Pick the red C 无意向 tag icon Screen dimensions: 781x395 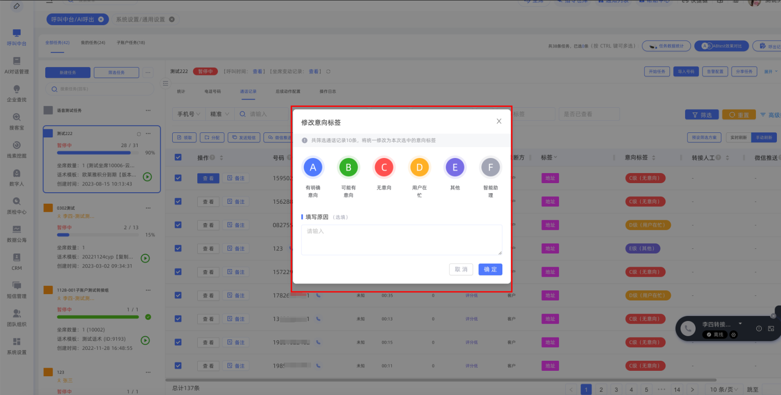click(384, 168)
